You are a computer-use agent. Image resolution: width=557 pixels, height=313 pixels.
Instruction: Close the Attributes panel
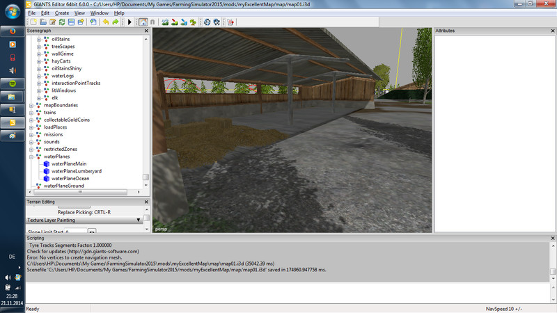(x=553, y=31)
